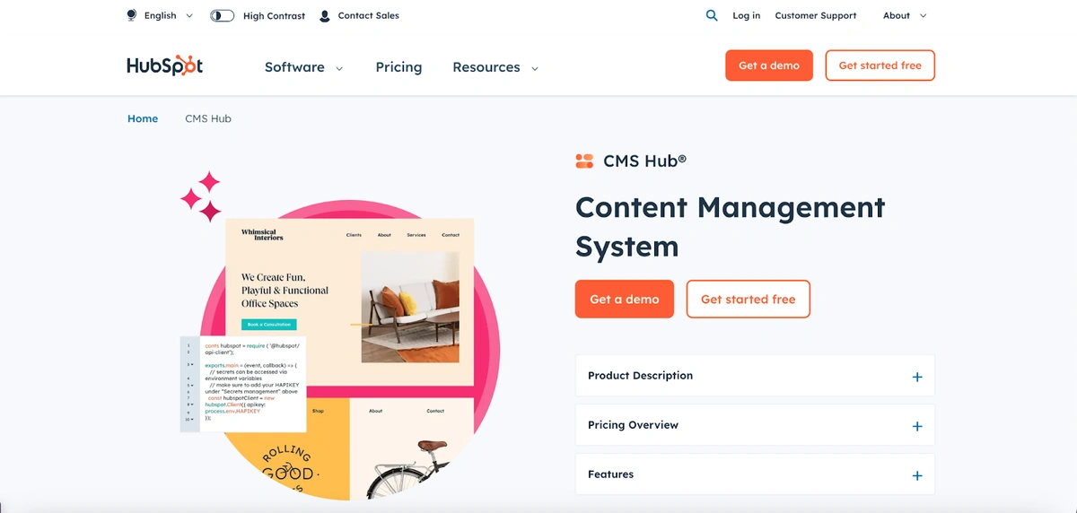Open the About dropdown menu
This screenshot has width=1077, height=513.
[x=905, y=15]
